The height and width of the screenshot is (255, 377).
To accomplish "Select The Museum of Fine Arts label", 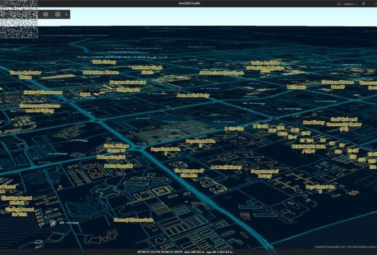I will 189,173.
